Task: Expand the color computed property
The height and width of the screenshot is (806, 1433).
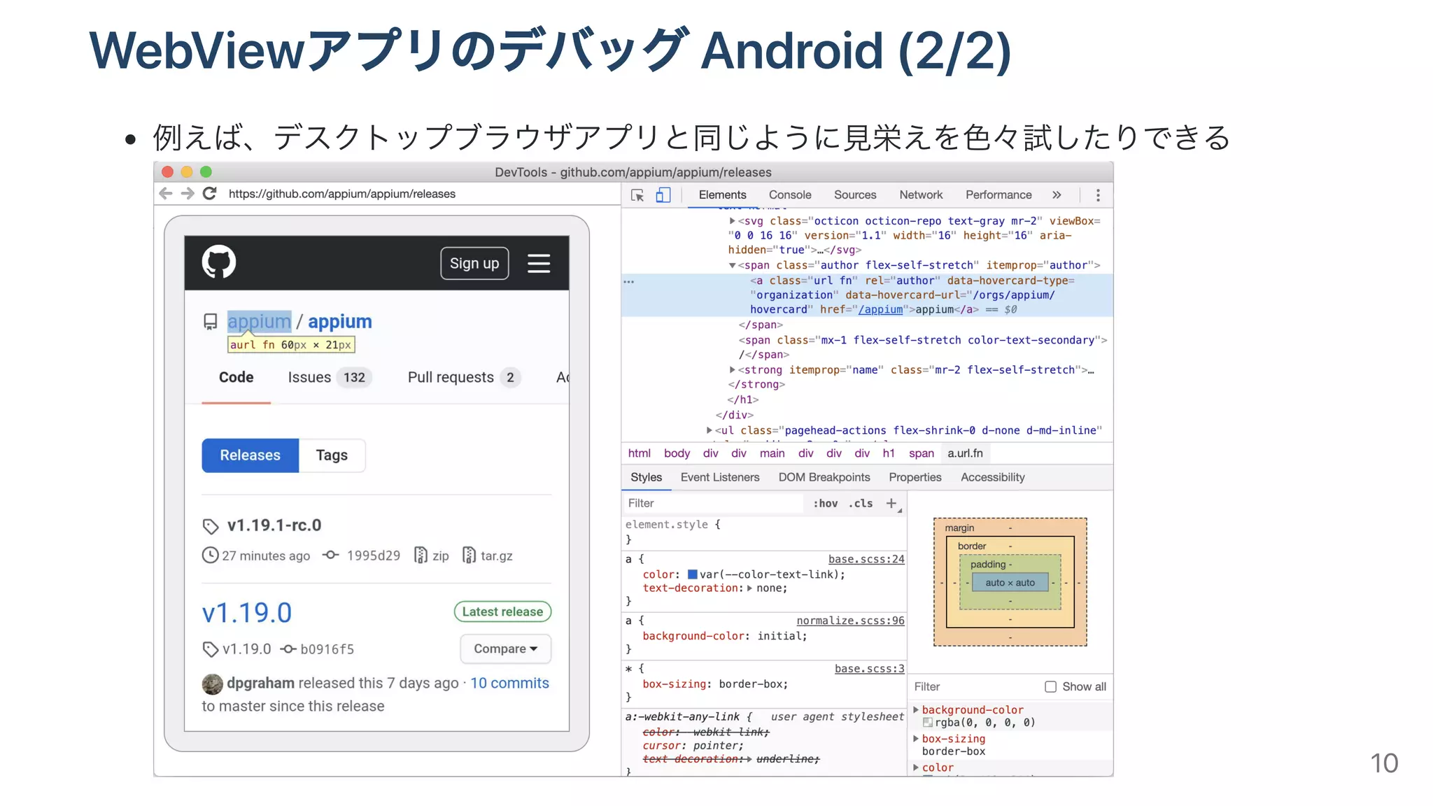Action: coord(916,768)
